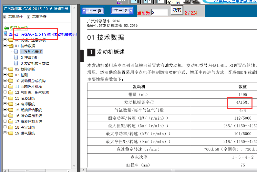Click sidebar scroll down arrow
Screen dimensions: 257x172
click(74, 166)
